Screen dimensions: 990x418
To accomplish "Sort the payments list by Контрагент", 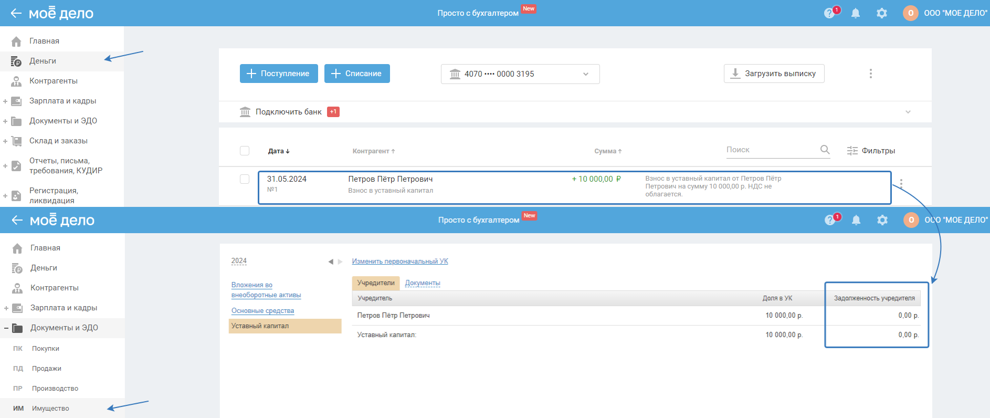I will coord(374,151).
